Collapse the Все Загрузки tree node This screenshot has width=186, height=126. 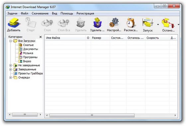pyautogui.click(x=10, y=41)
